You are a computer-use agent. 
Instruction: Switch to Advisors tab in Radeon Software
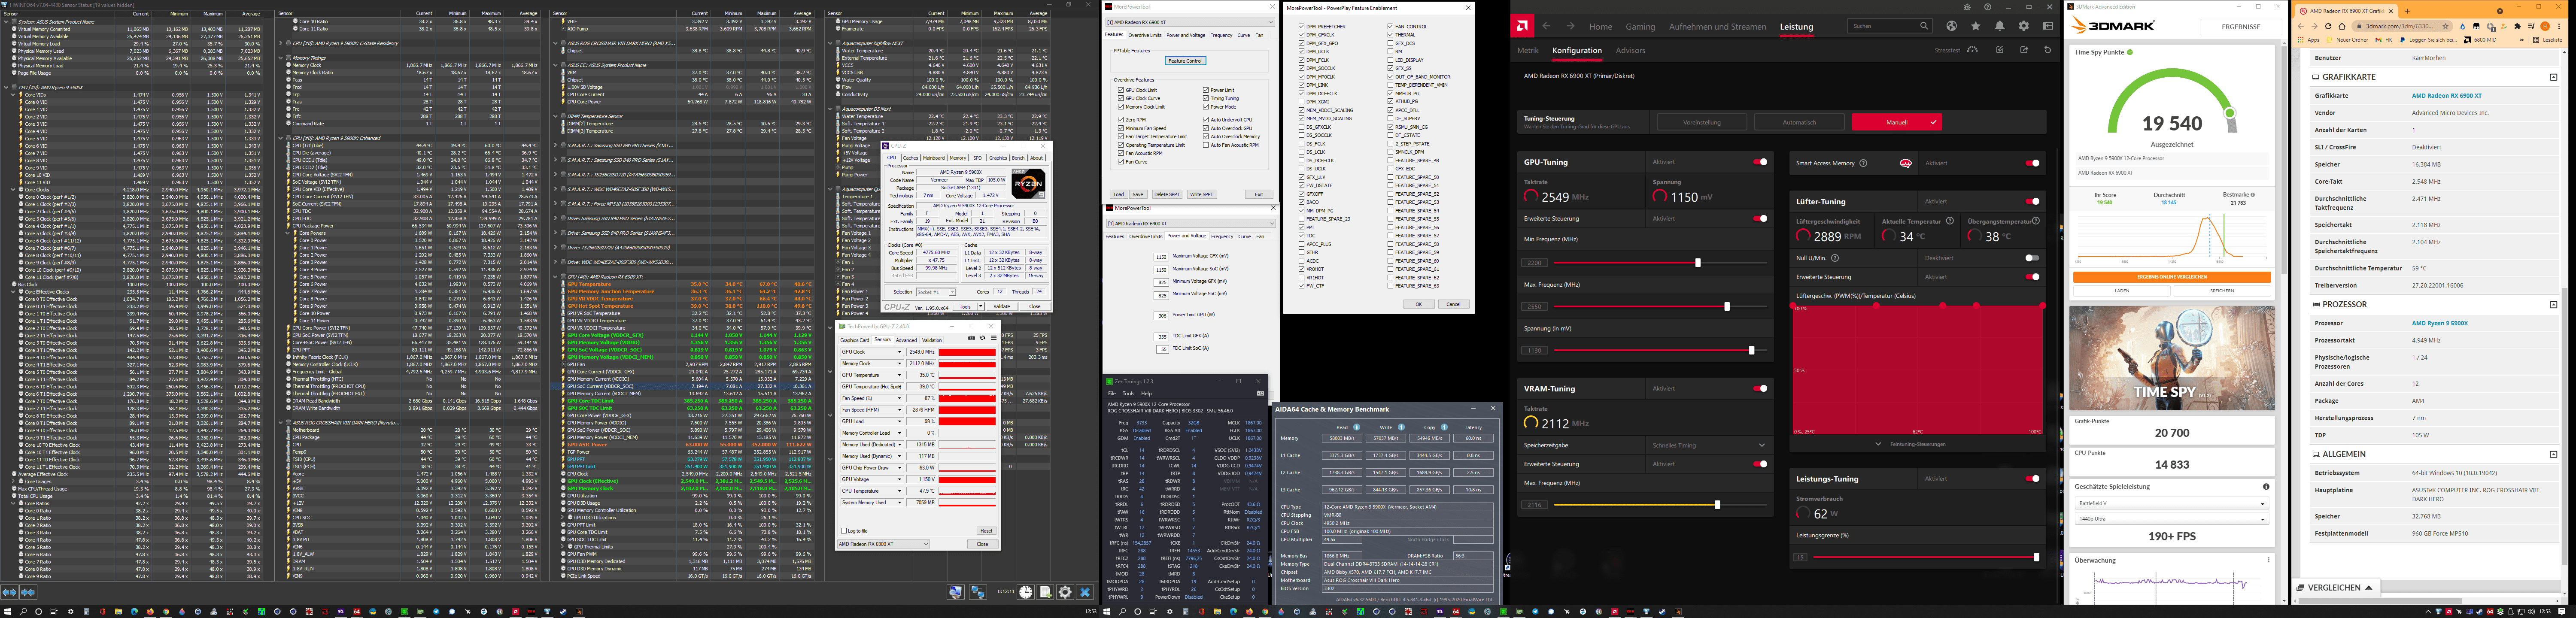tap(1630, 50)
